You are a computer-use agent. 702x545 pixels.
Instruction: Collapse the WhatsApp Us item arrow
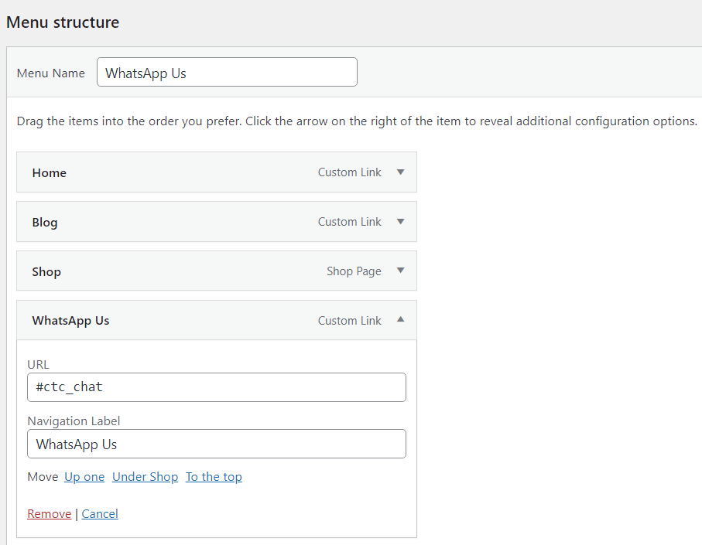[x=400, y=320]
